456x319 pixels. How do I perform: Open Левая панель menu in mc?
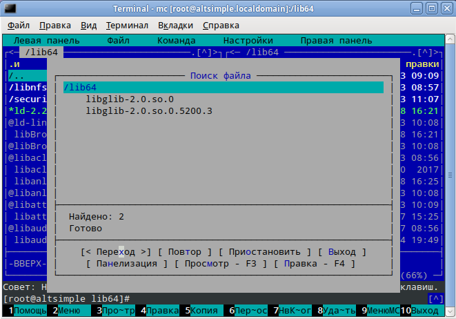click(46, 41)
